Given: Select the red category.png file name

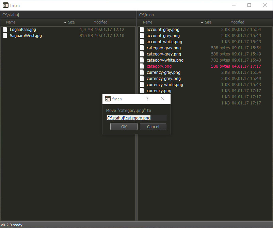Looking at the screenshot, I should pyautogui.click(x=159, y=66).
